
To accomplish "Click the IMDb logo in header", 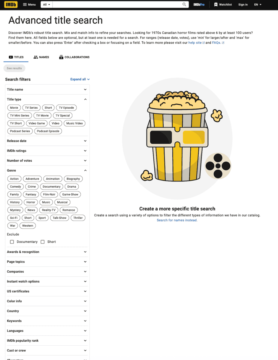I will click(11, 4).
